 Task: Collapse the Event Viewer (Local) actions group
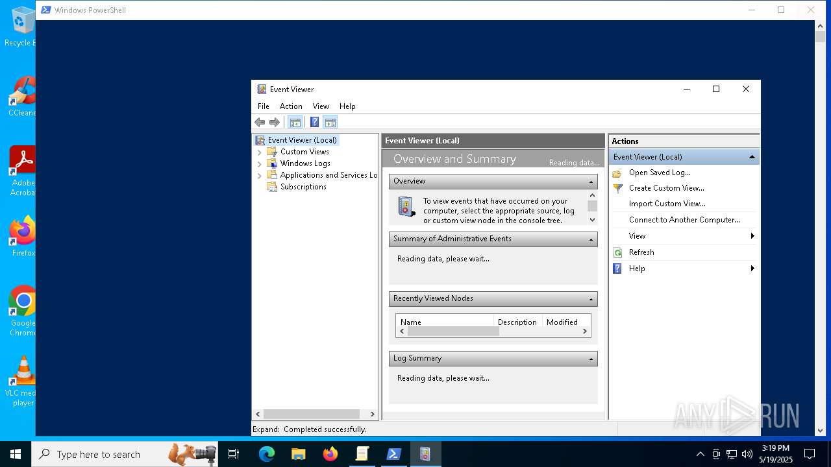click(752, 157)
